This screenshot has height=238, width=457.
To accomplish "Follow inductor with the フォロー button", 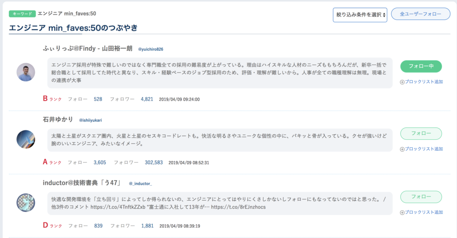I will 421,197.
